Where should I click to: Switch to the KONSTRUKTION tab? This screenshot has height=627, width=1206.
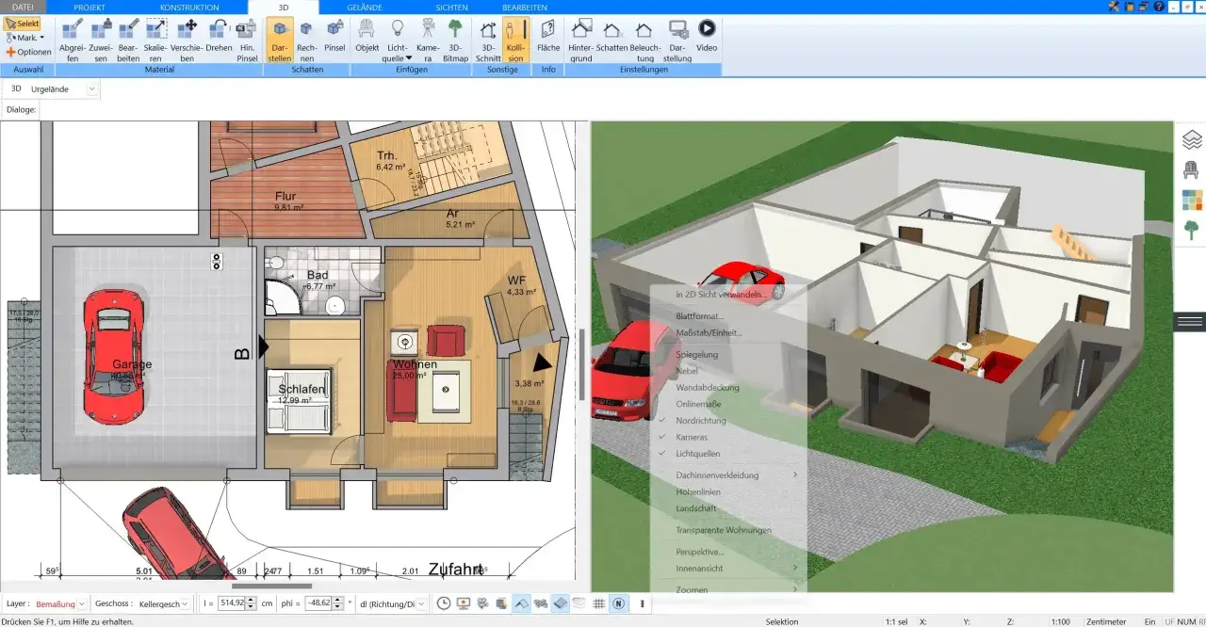click(x=189, y=7)
